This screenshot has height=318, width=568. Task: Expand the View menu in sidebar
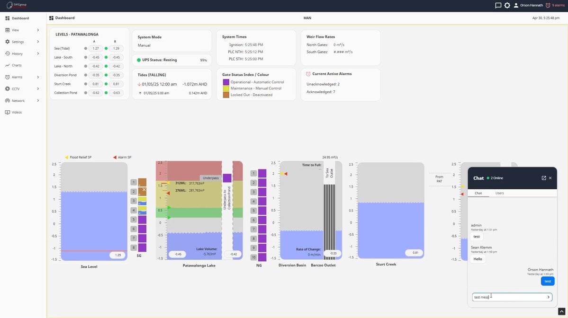pos(15,29)
